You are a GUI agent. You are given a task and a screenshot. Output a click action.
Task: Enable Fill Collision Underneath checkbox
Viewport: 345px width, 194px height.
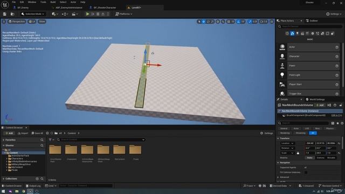click(306, 172)
